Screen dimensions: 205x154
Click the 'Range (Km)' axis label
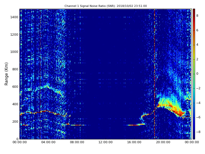[6, 74]
